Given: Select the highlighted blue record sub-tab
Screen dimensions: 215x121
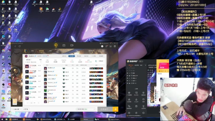Looking at the screenshot, I should click(72, 56).
